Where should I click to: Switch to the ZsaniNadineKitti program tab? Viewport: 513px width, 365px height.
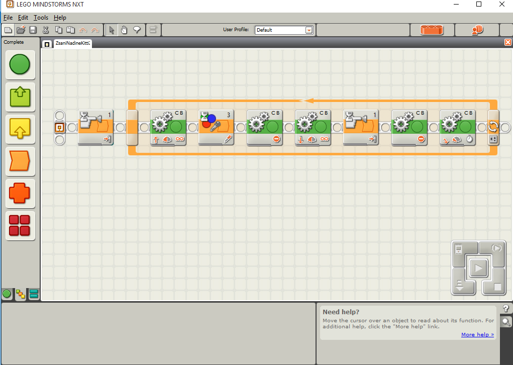click(x=73, y=43)
